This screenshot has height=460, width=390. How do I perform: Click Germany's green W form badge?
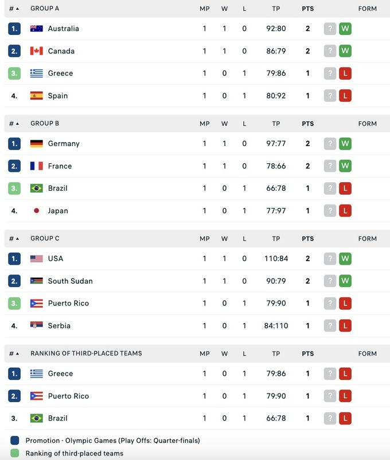(x=345, y=144)
